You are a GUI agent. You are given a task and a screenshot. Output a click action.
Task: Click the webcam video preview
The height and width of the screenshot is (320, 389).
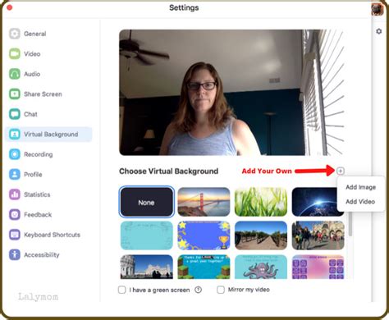pos(231,93)
